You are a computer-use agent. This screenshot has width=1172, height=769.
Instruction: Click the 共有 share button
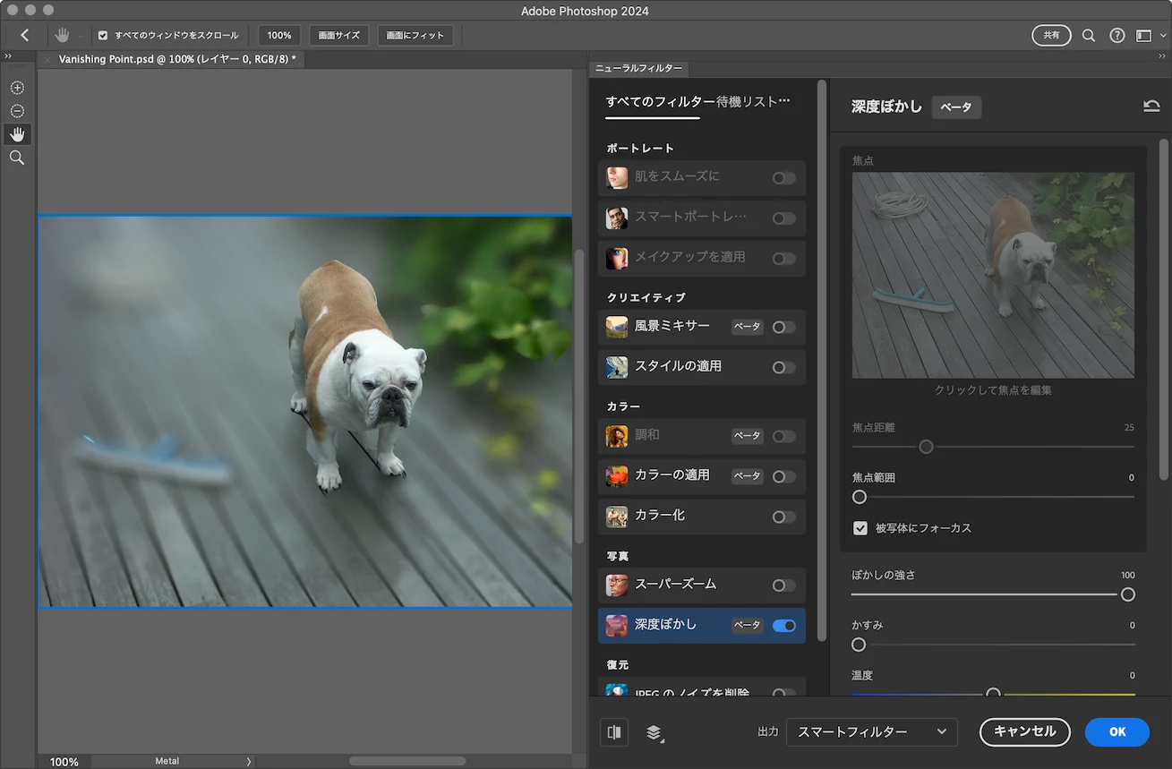pyautogui.click(x=1051, y=36)
